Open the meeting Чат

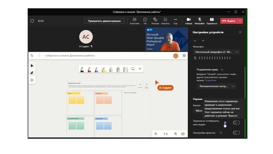(x=145, y=21)
